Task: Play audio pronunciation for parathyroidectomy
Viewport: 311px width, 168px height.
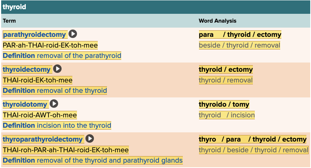Action: (73, 34)
